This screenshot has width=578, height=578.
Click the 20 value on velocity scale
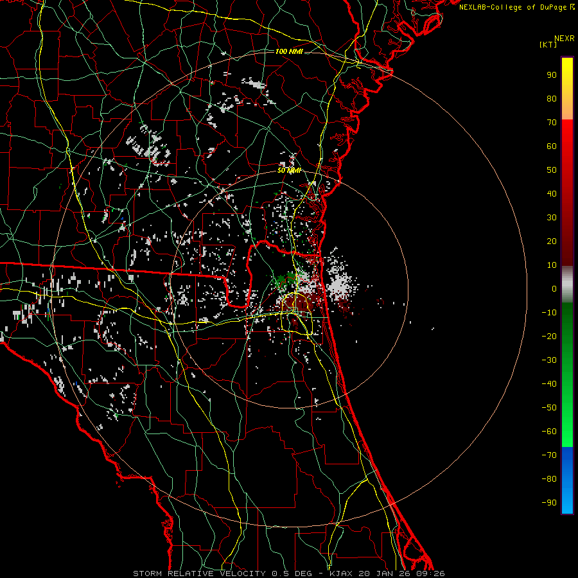tap(552, 241)
